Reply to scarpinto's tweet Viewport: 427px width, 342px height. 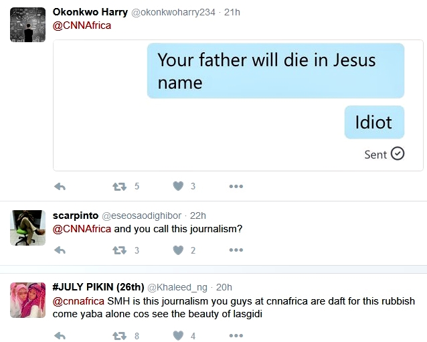pos(59,250)
